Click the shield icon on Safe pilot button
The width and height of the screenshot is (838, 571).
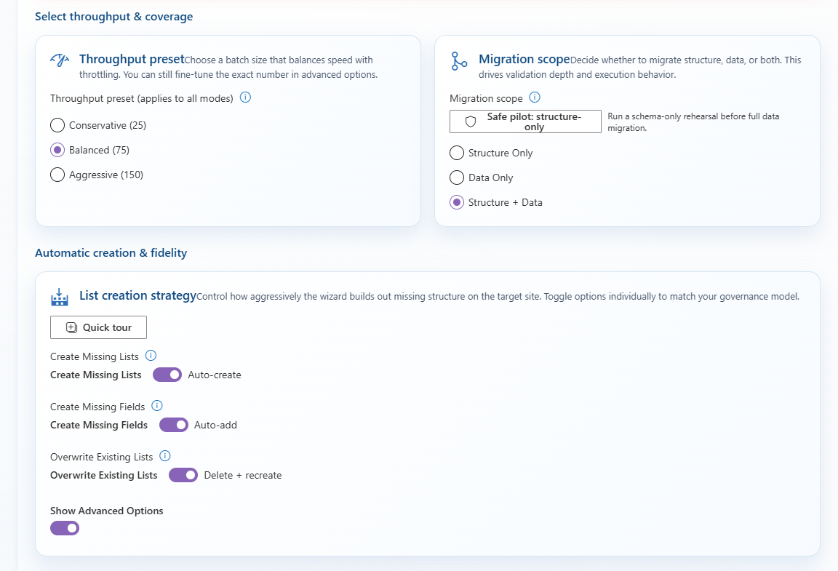pyautogui.click(x=470, y=121)
